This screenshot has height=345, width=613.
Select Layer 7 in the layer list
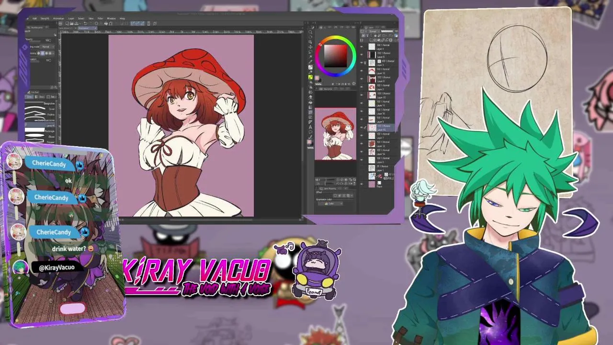(x=380, y=136)
